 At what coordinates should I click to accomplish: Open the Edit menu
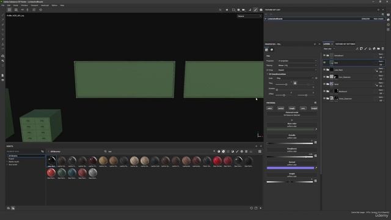(9, 5)
